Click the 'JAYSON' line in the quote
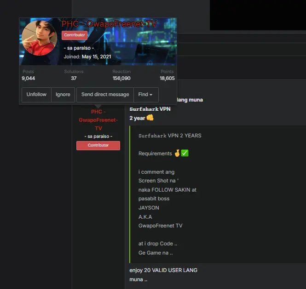The height and width of the screenshot is (289, 306). [x=149, y=208]
